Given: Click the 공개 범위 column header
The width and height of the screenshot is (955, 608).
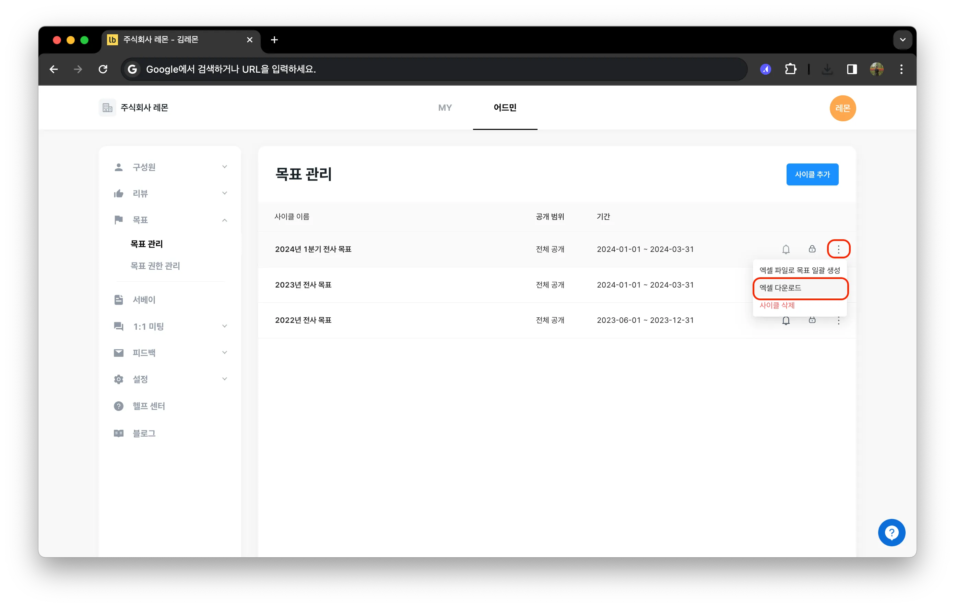Looking at the screenshot, I should coord(550,217).
